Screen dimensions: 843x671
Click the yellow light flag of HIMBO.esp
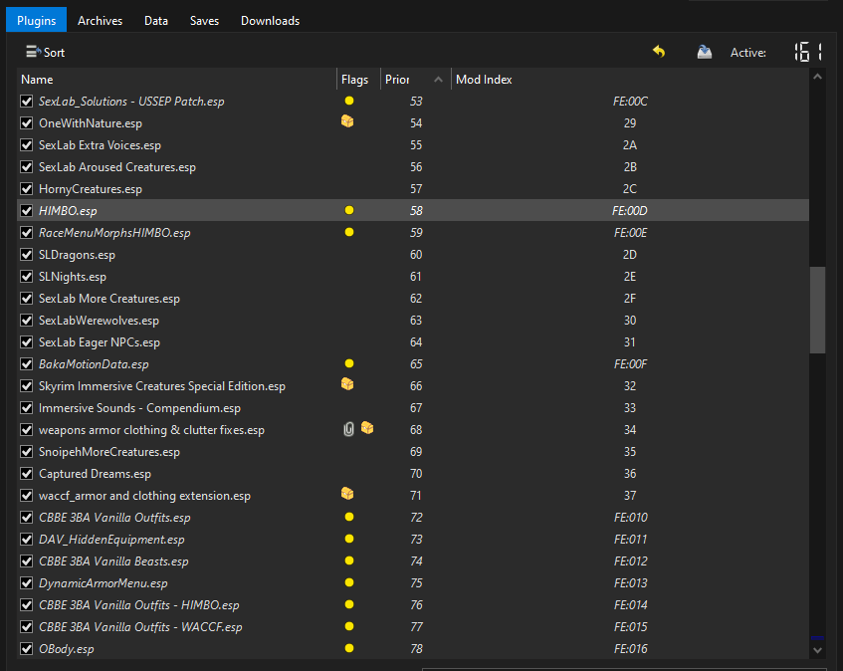point(349,210)
